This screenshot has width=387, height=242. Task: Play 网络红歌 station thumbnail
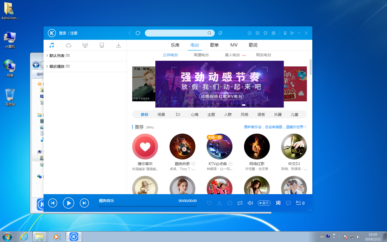point(257,147)
